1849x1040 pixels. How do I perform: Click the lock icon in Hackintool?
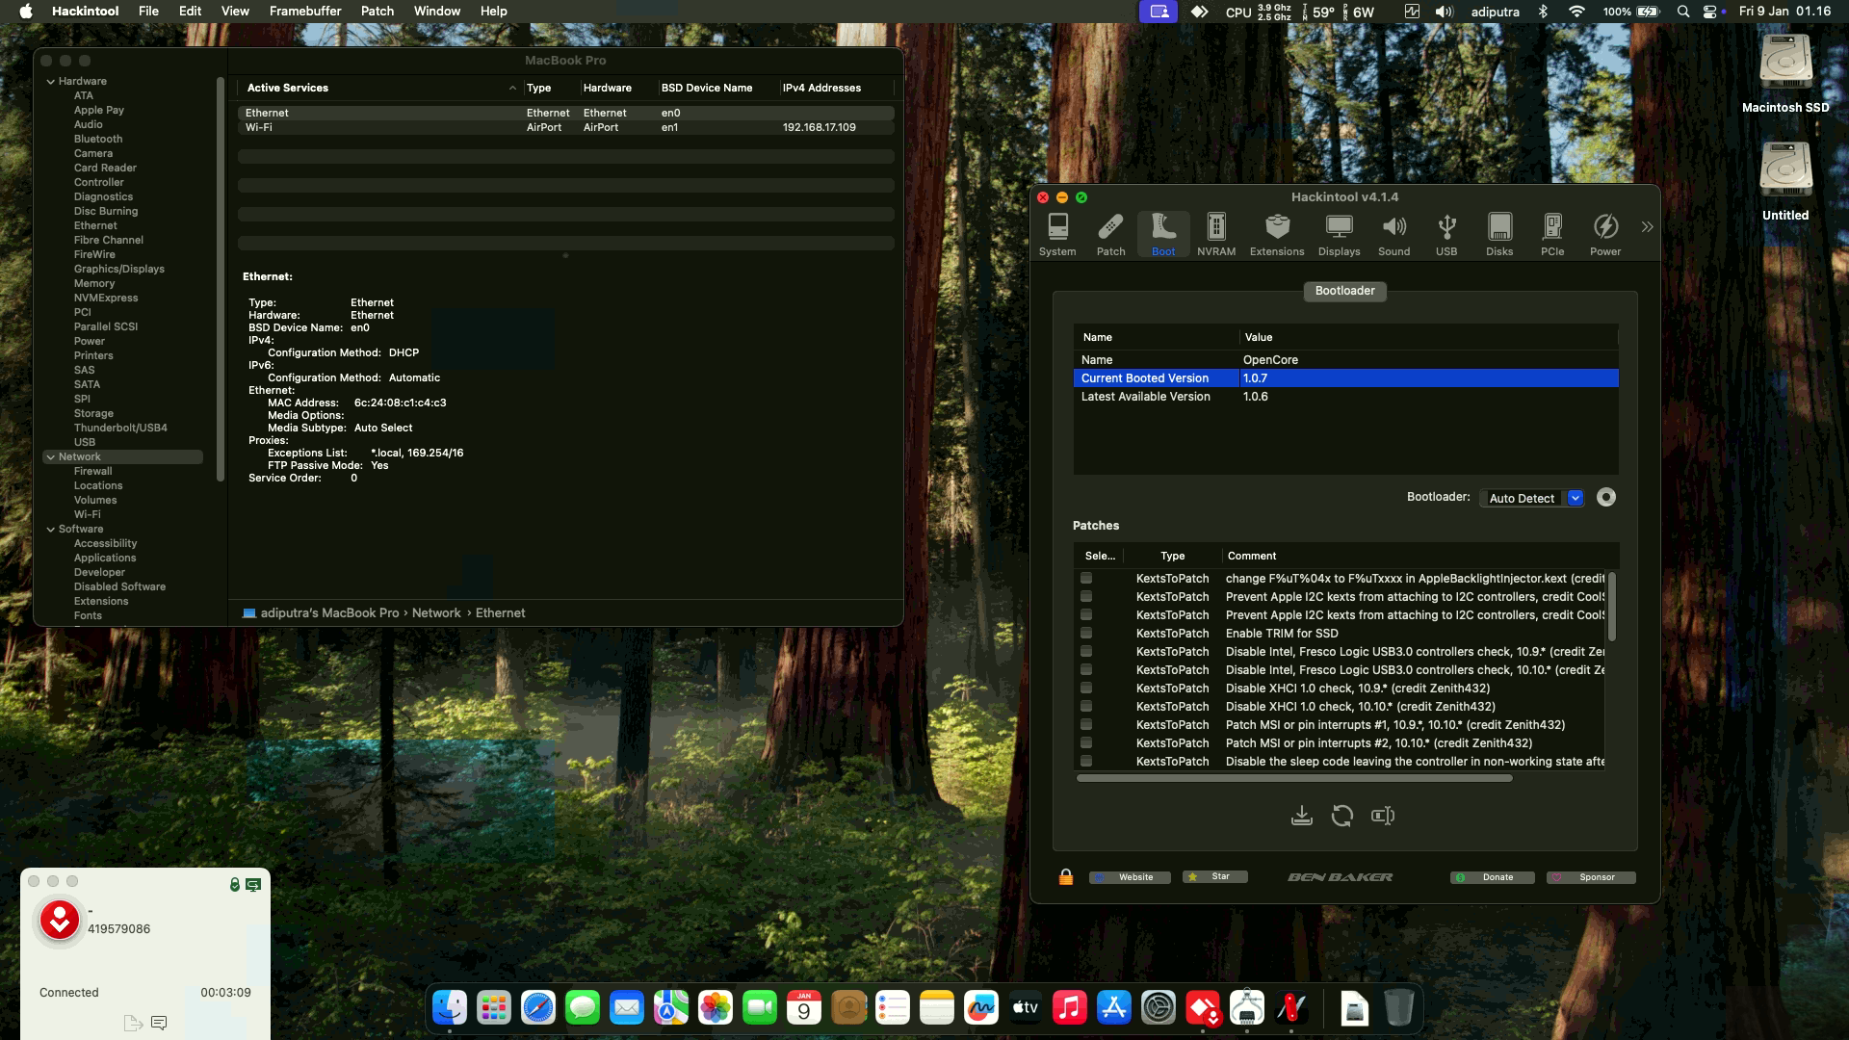pos(1065,877)
